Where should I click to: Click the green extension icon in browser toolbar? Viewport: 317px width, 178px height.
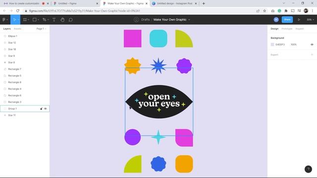279,11
